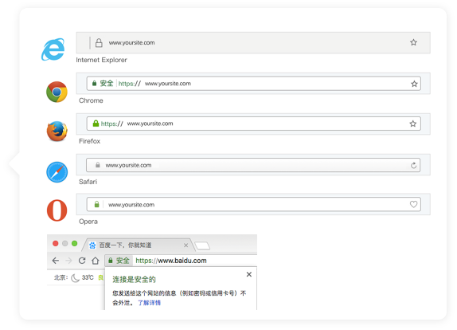
Task: Click the Safari compass logo icon
Action: click(57, 172)
